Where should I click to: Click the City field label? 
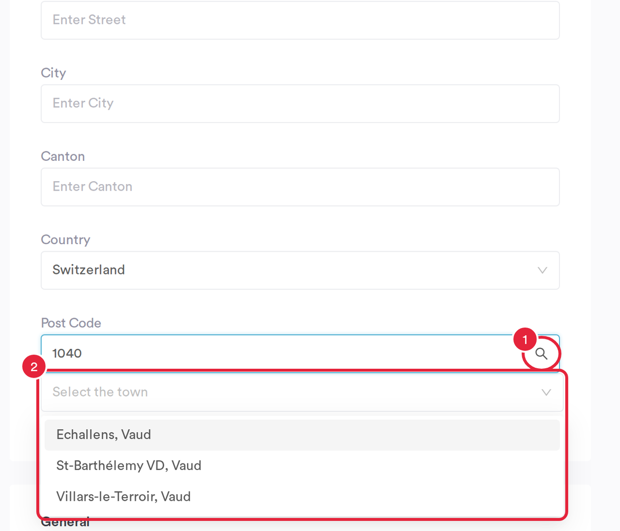[x=53, y=73]
